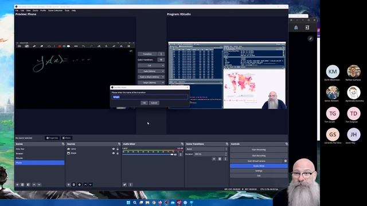Image resolution: width=367 pixels, height=206 pixels.
Task: Remove the transition using the Scene Transitions trash icon
Action: [220, 159]
